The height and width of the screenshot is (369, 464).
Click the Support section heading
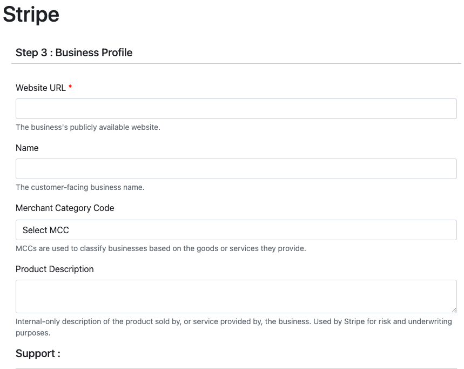(x=38, y=353)
